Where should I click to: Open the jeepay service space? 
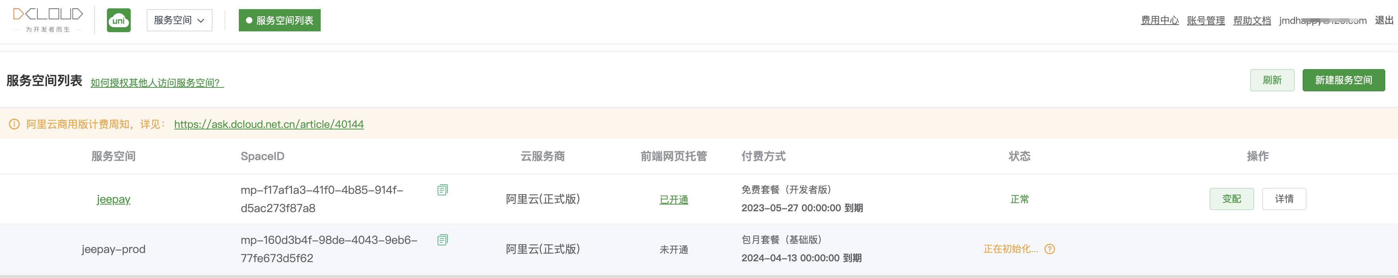pyautogui.click(x=113, y=199)
